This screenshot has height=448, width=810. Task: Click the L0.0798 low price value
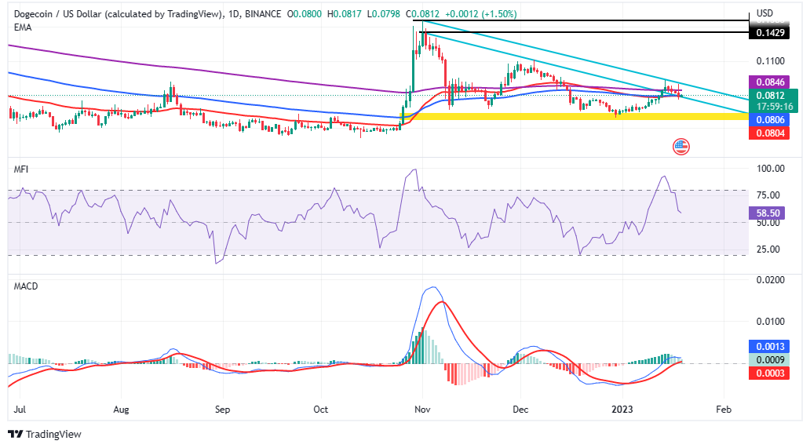[384, 14]
